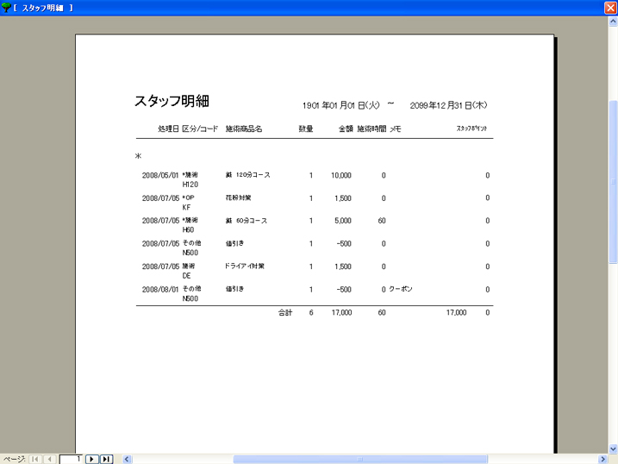Click the horizontal scrollbar thumb

click(x=360, y=459)
